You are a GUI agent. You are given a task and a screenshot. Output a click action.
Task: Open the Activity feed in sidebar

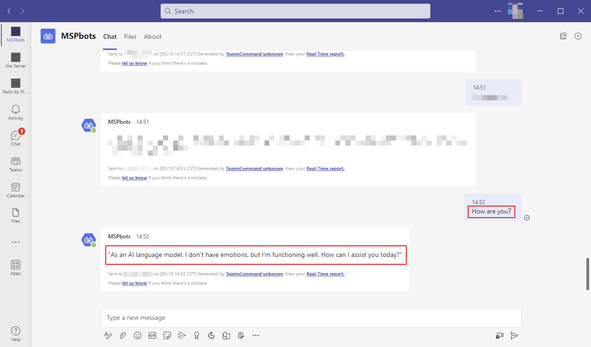16,112
